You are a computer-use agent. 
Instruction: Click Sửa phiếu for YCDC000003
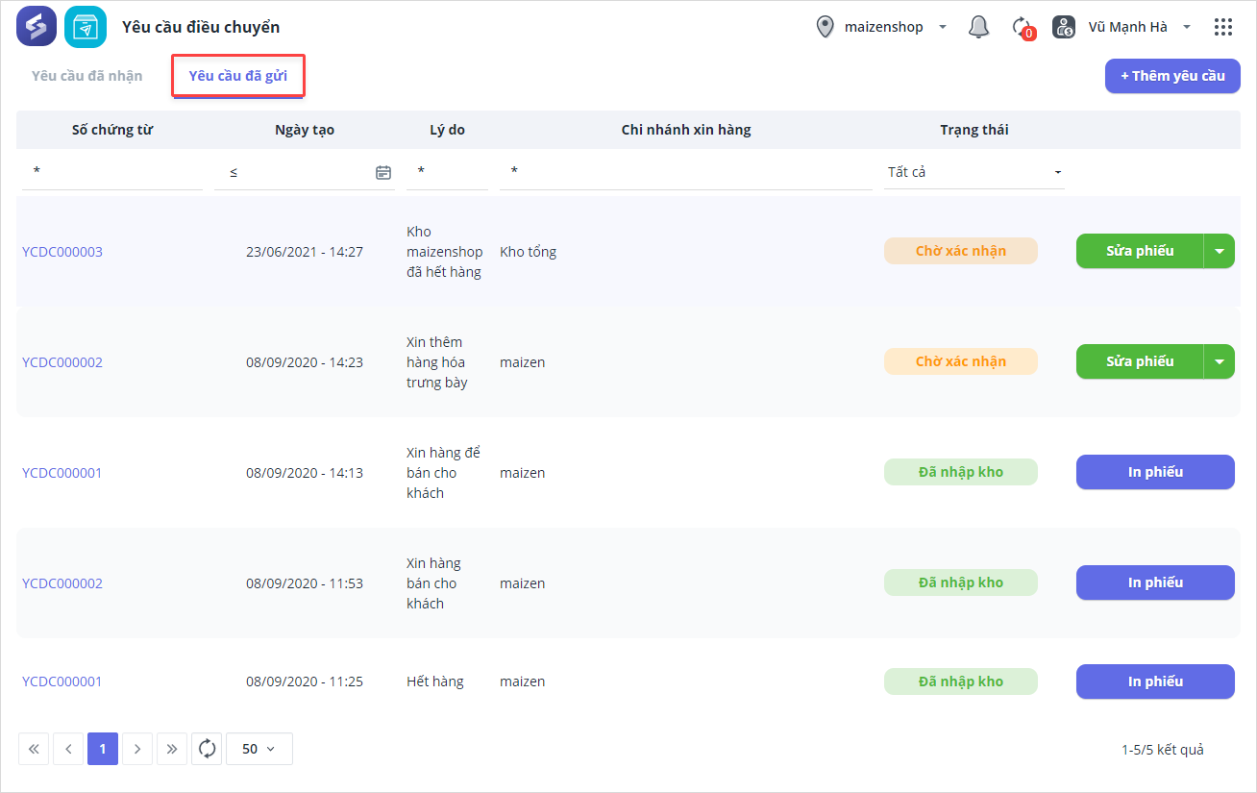(x=1140, y=251)
